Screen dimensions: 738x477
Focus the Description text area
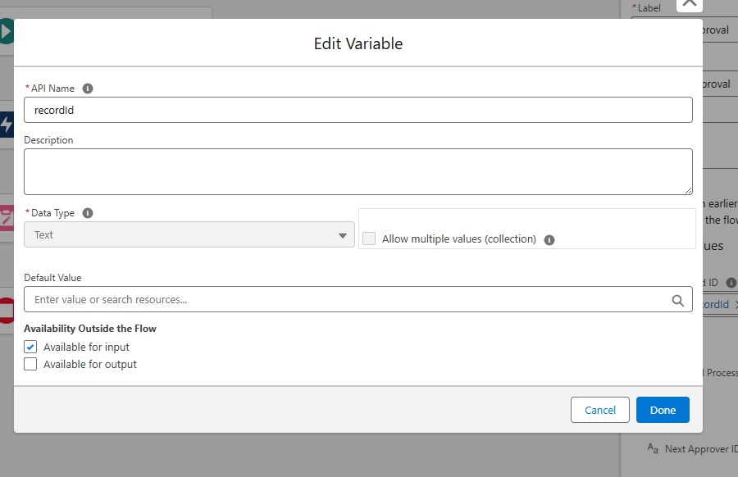358,171
